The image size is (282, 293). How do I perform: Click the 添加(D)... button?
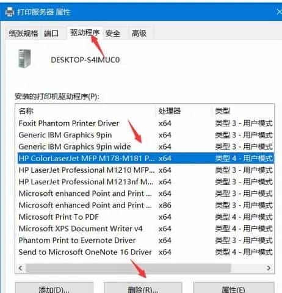54,288
